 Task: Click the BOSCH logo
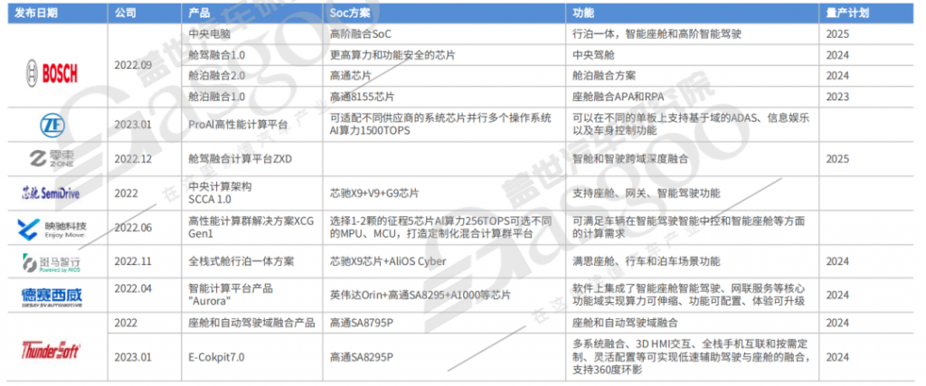coord(51,73)
